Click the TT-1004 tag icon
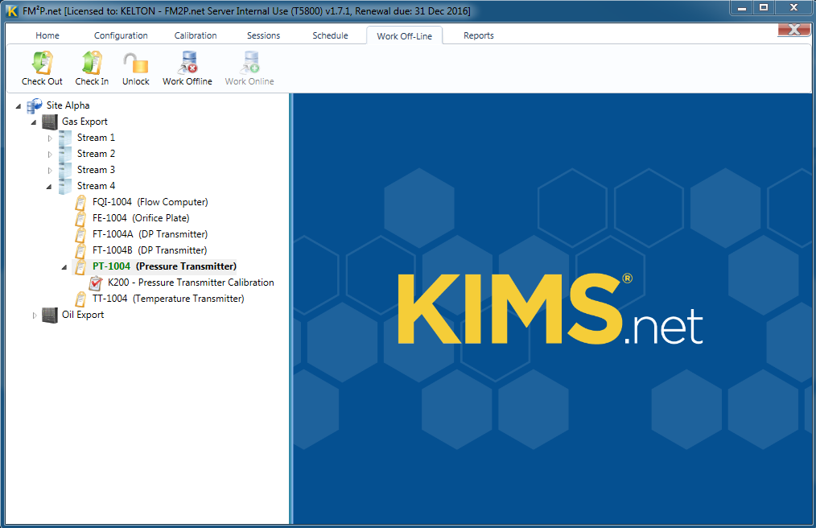Screen dimensions: 816x528 (x=80, y=299)
